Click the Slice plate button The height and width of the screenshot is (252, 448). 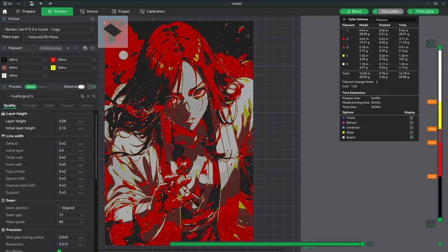[390, 11]
